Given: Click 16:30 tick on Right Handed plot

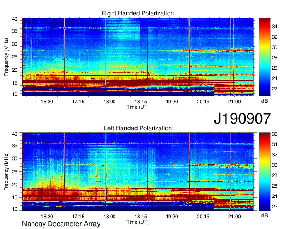Looking at the screenshot, I should 47,102.
